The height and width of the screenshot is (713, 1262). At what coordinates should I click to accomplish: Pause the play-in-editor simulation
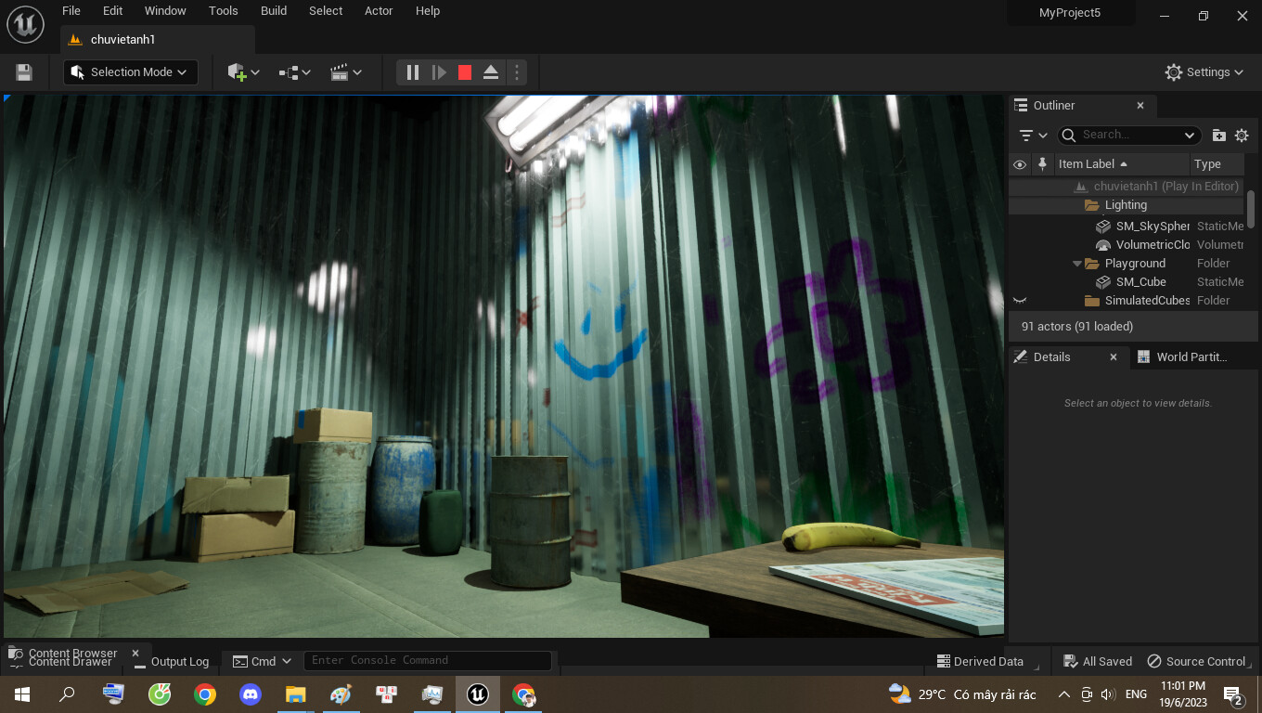pos(413,72)
